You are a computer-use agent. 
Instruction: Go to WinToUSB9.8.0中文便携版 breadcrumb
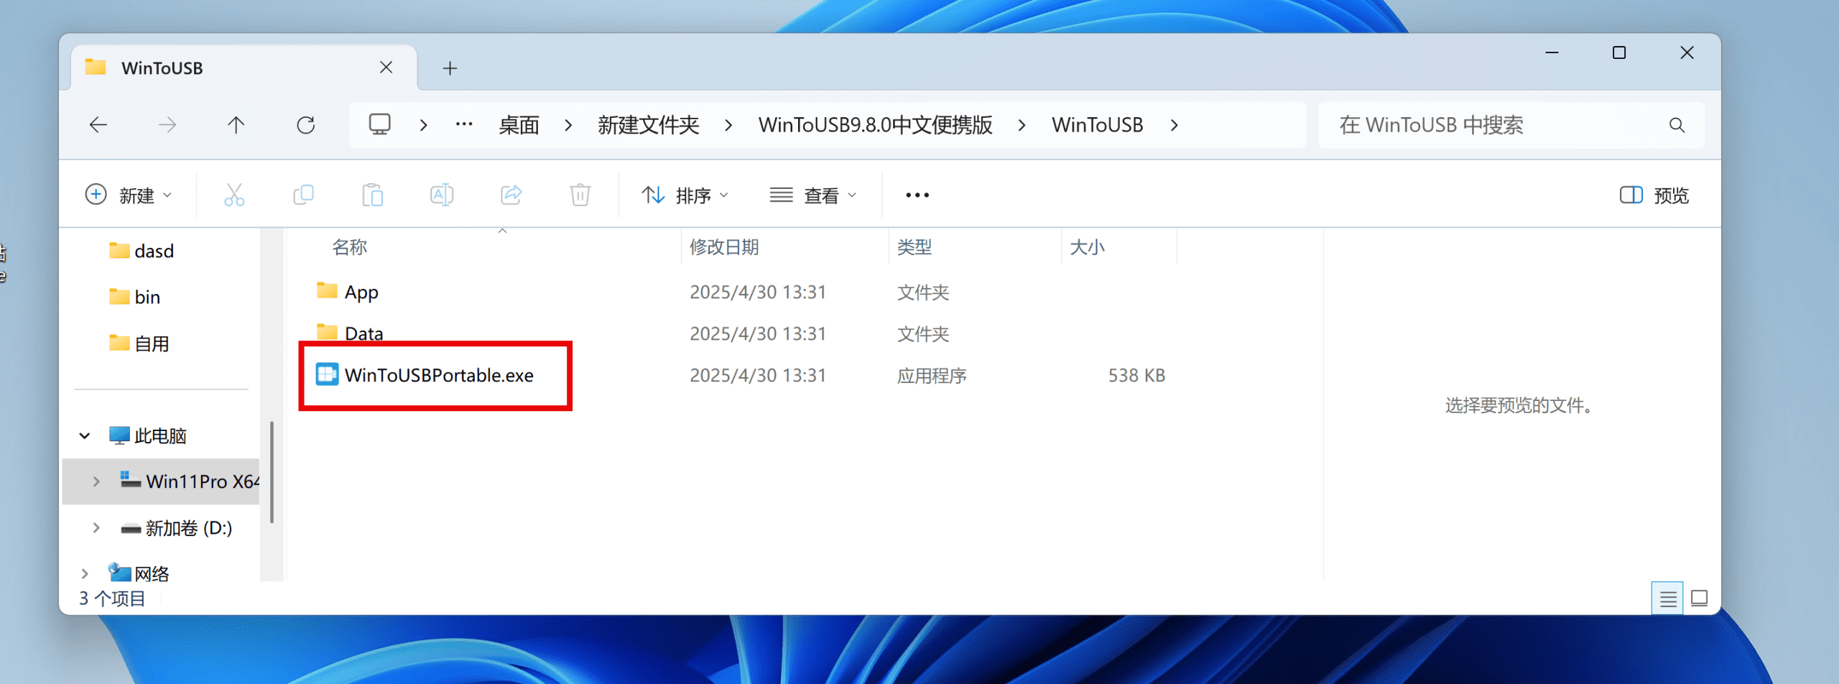pos(875,125)
